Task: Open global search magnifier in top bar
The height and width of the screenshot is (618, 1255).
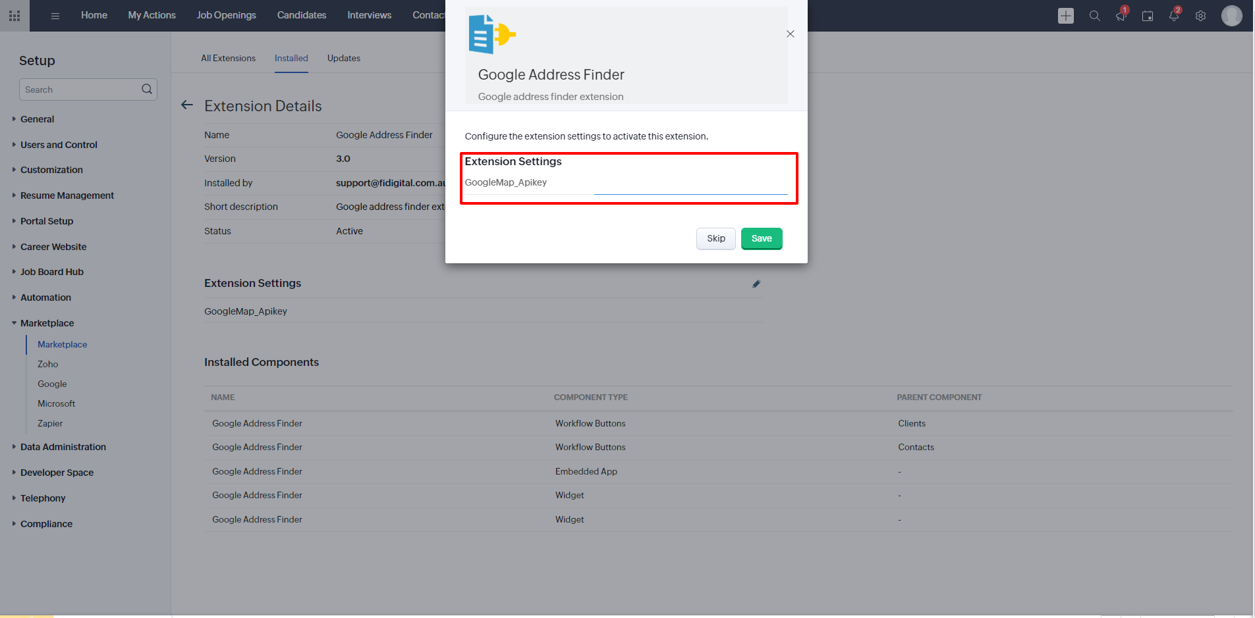Action: click(1095, 16)
